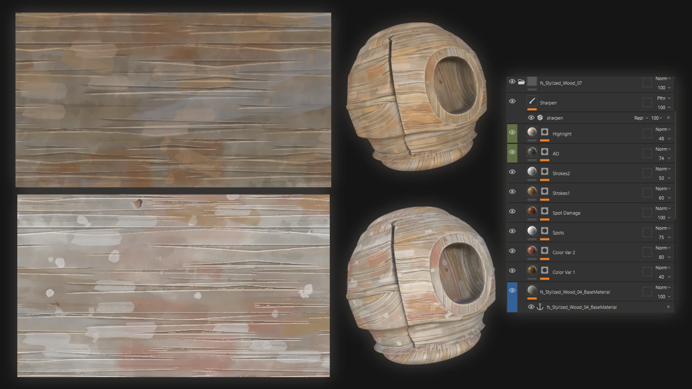This screenshot has width=692, height=389.
Task: Open Strokes1 blend mode dropdown
Action: pos(663,189)
